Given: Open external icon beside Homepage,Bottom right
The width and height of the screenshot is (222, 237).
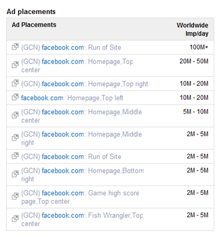Looking at the screenshot, I should [15, 174].
